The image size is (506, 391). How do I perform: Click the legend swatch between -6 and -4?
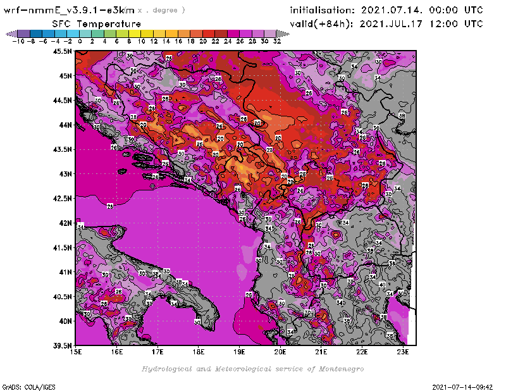click(49, 34)
